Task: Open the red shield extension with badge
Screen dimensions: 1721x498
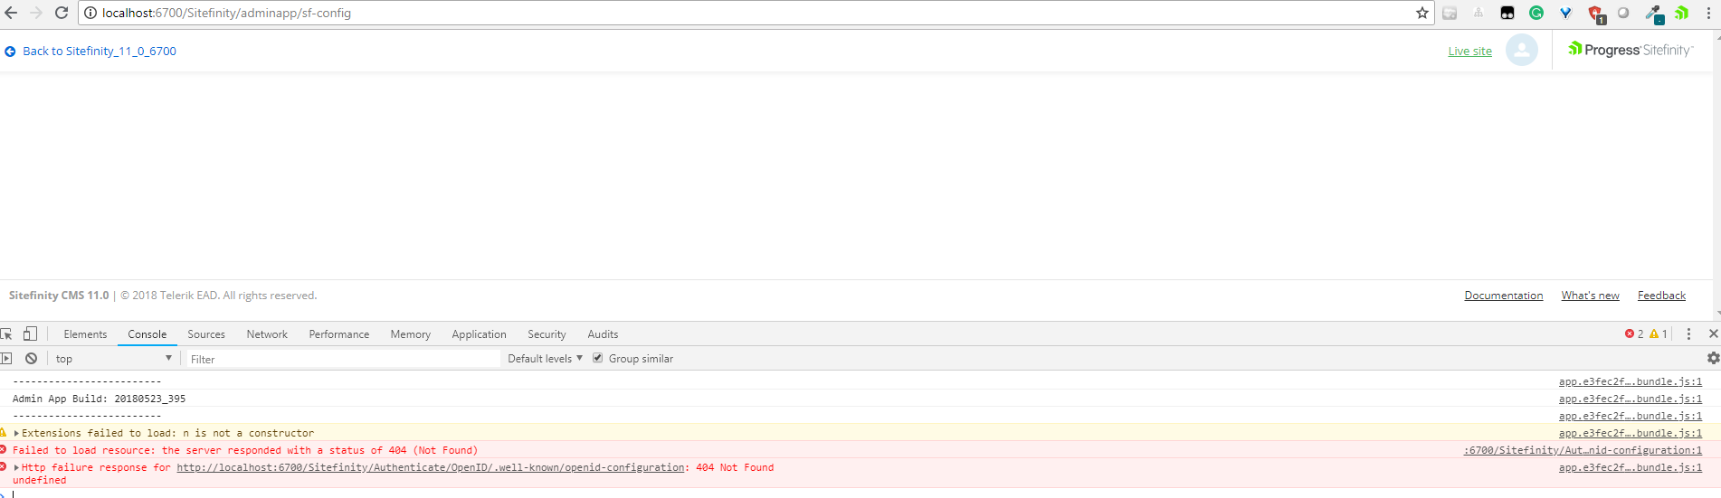Action: [x=1595, y=14]
